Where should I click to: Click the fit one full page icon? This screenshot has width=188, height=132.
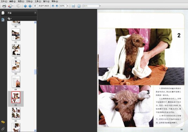coord(79,6)
